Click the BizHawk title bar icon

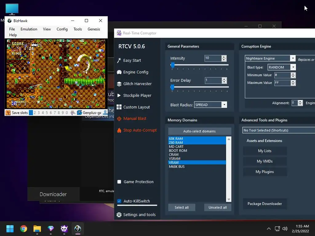click(x=10, y=21)
